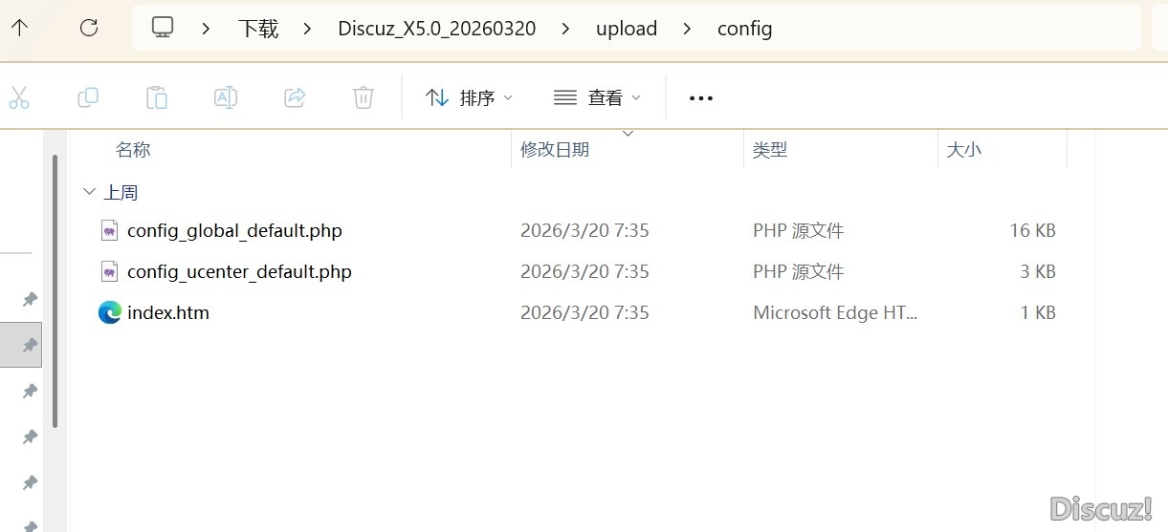The width and height of the screenshot is (1168, 532).
Task: Click the navigation pane vertical scrollbar
Action: point(55,291)
